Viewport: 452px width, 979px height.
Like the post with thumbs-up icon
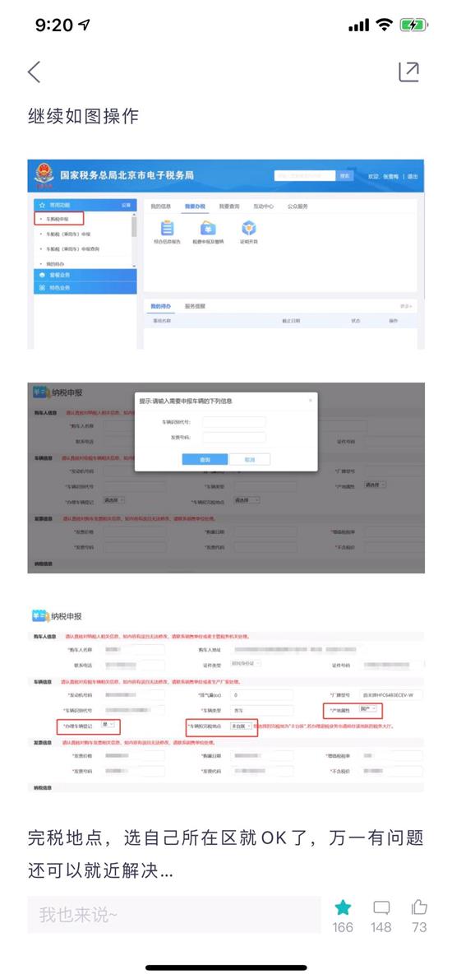tap(420, 907)
